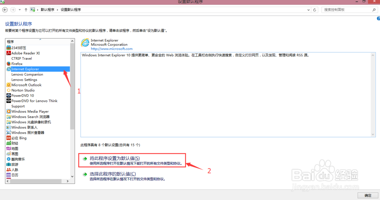Select Support entry in list

click(18, 106)
